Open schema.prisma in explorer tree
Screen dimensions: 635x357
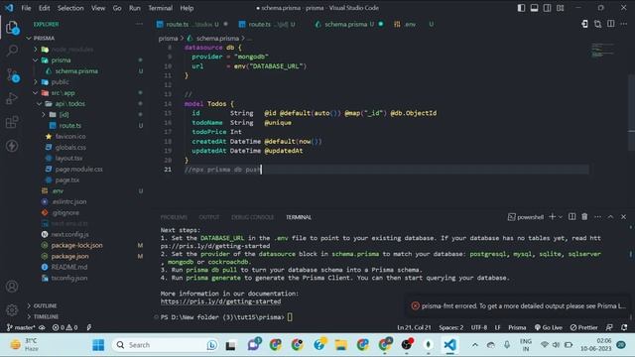(x=76, y=70)
